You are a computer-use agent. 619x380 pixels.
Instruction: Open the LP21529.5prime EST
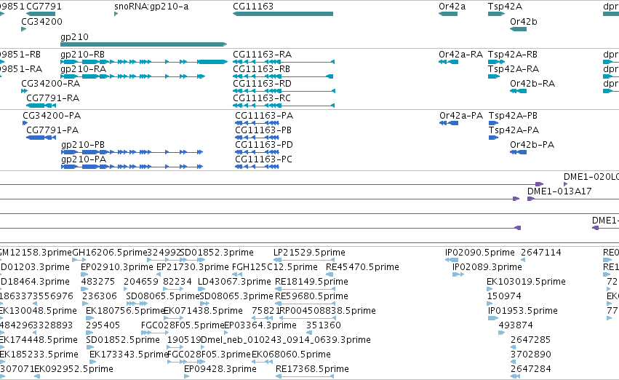[x=304, y=260]
